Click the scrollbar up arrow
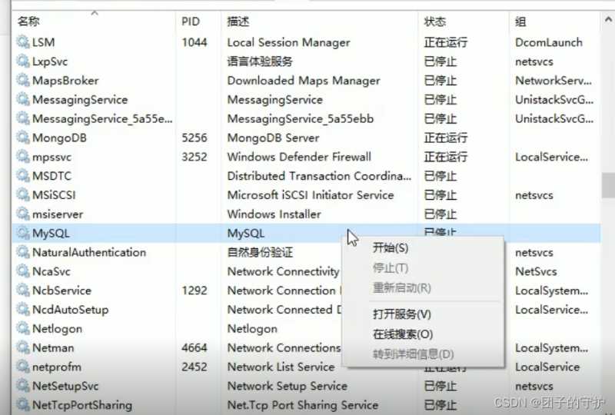This screenshot has height=415, width=615. pos(608,18)
